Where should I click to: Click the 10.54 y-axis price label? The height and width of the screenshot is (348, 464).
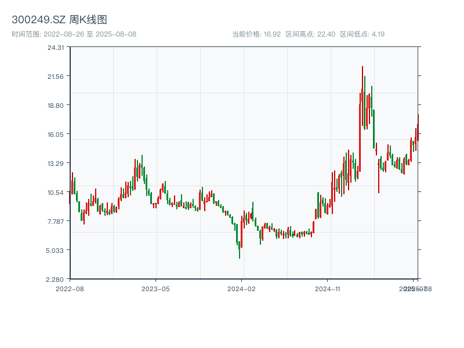click(x=56, y=193)
